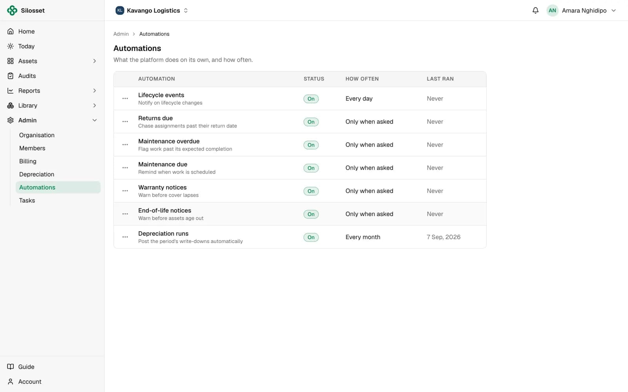Image resolution: width=628 pixels, height=392 pixels.
Task: Select the Automations sidebar item
Action: (x=58, y=187)
